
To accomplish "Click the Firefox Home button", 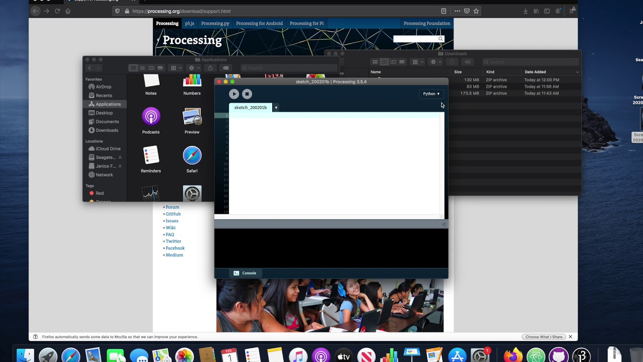I will click(68, 11).
